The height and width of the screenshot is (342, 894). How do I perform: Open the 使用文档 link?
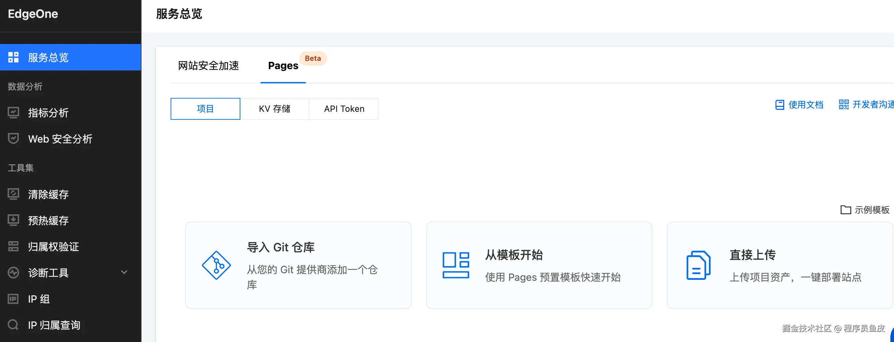pos(799,105)
